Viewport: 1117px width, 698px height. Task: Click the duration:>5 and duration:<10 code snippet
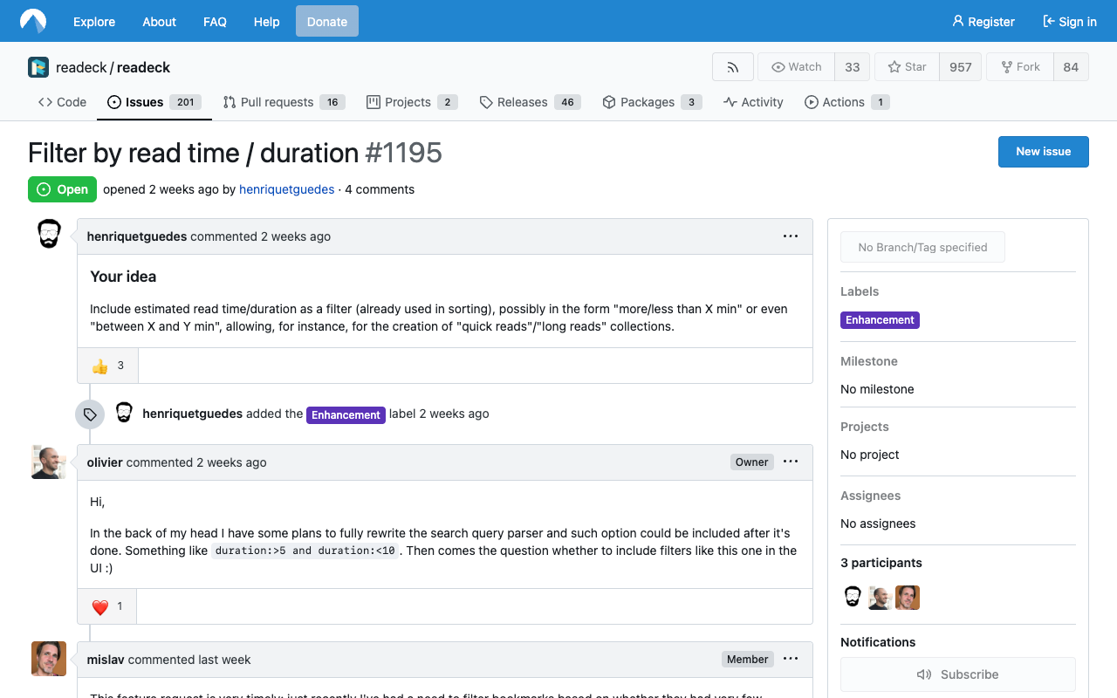tap(305, 551)
